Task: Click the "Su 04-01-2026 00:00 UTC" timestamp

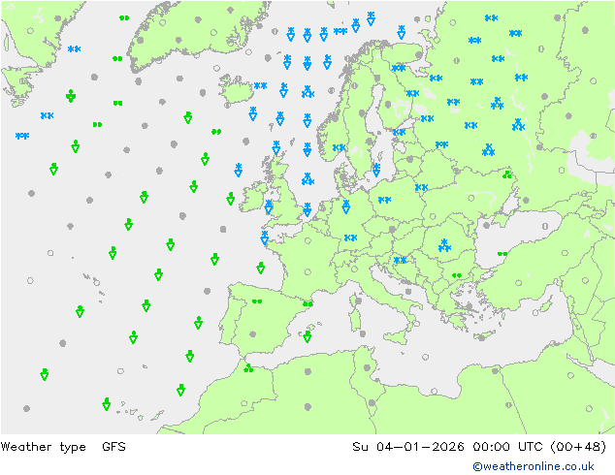Action: coord(447,447)
